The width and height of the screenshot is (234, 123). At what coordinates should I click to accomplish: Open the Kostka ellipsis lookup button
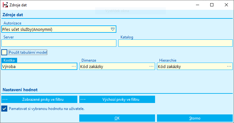click(x=74, y=66)
